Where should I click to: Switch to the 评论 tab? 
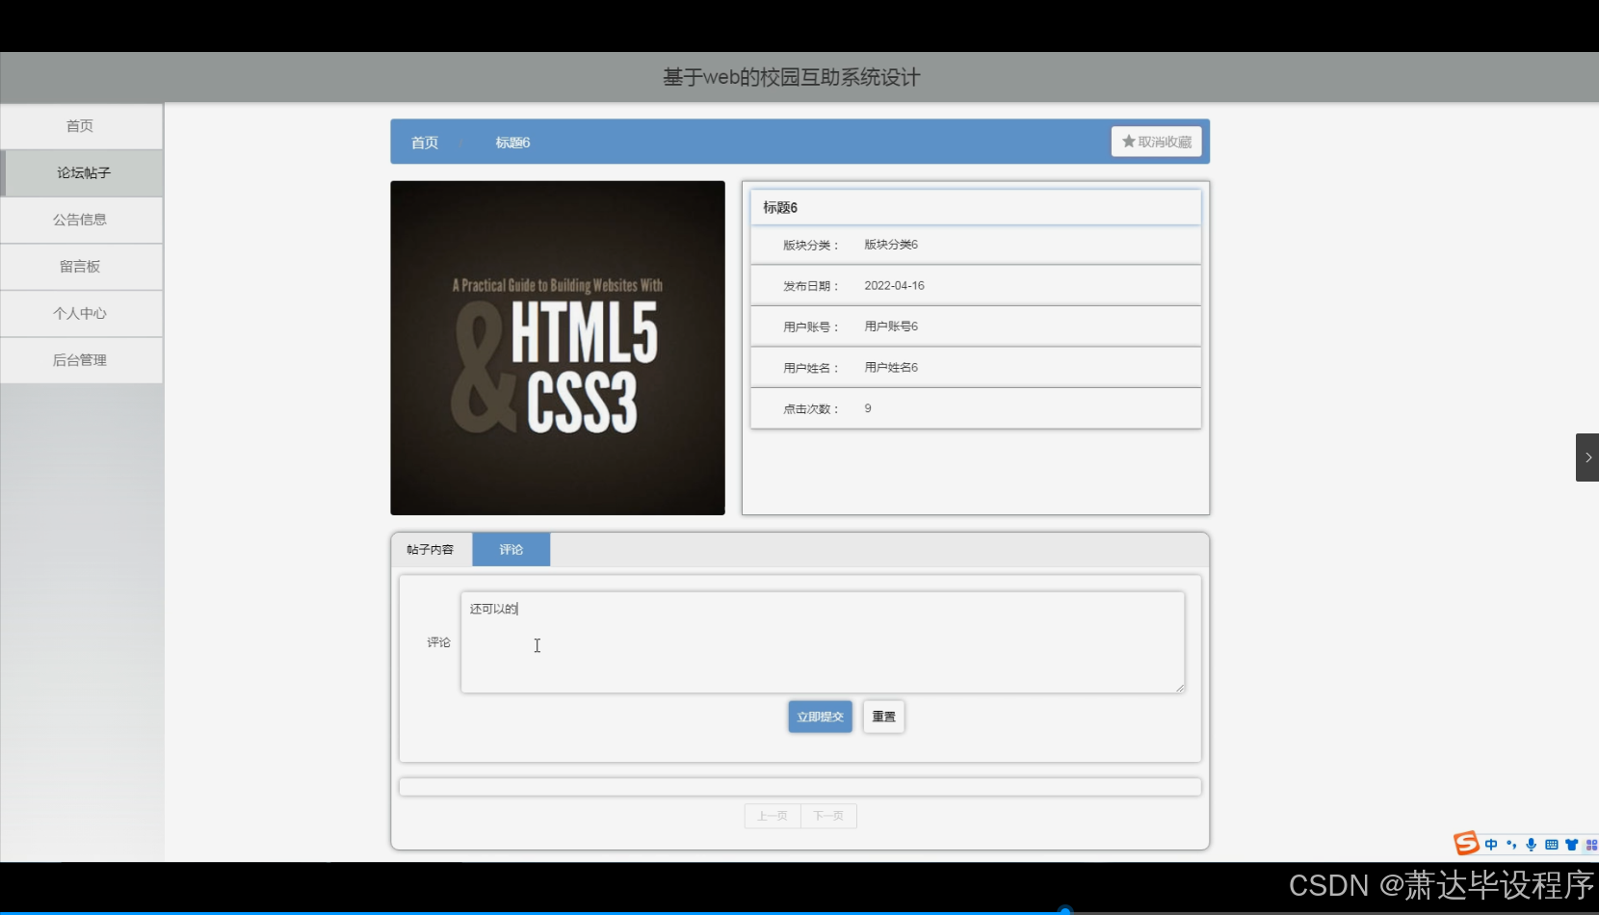tap(511, 549)
